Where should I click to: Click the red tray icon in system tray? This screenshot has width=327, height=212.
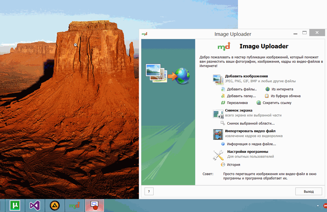click(325, 205)
